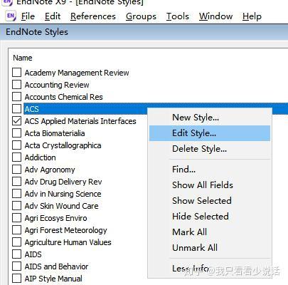Screen dimensions: 288x285
Task: Select the Agriculture Human Values style name
Action: click(x=68, y=242)
